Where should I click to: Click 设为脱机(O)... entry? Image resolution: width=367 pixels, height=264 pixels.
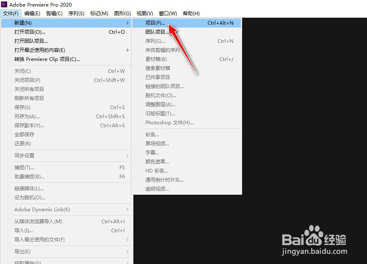[66, 198]
